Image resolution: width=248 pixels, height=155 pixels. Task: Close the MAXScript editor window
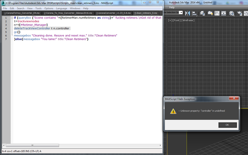point(158,2)
